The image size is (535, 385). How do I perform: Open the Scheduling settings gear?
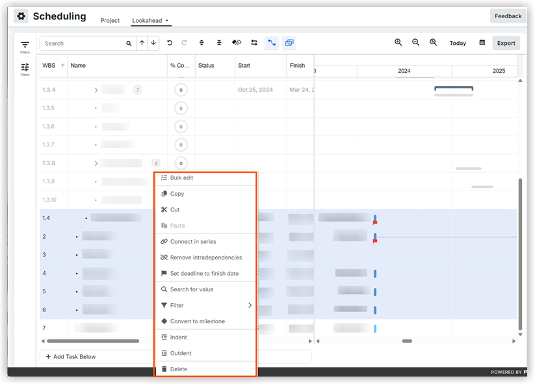click(21, 16)
